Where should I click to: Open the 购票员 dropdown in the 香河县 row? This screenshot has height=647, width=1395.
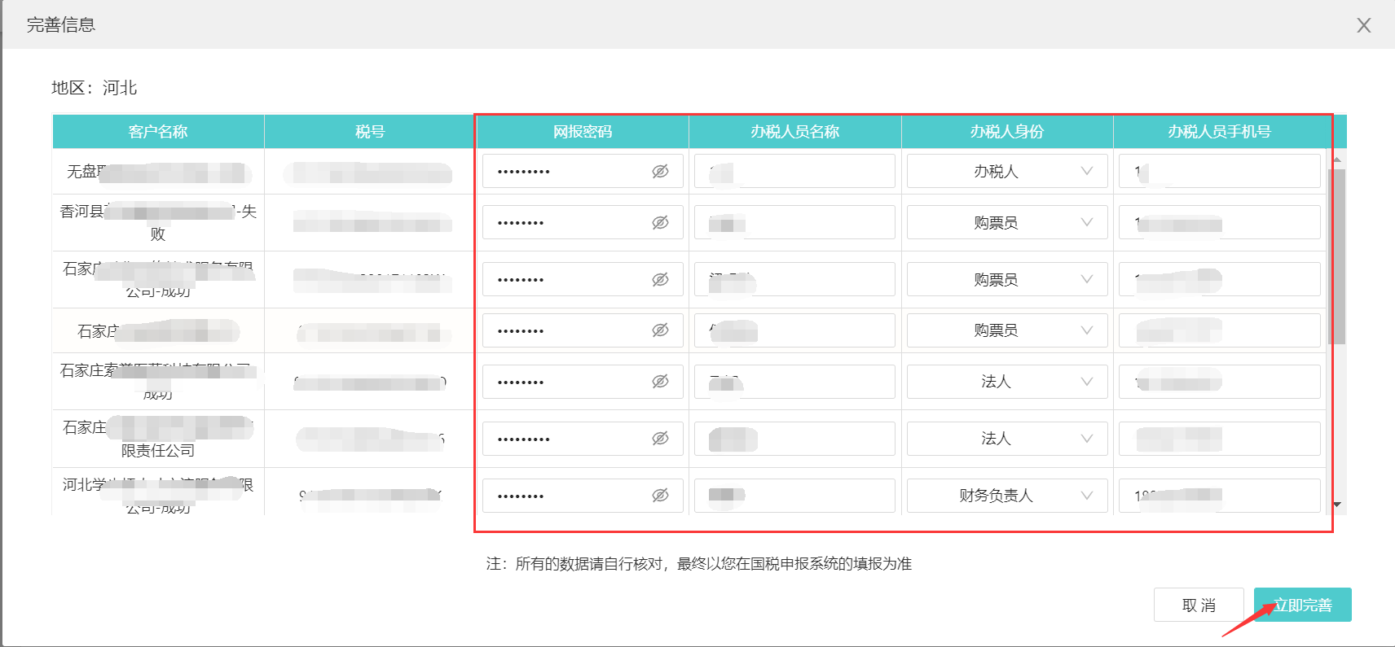click(x=1006, y=222)
